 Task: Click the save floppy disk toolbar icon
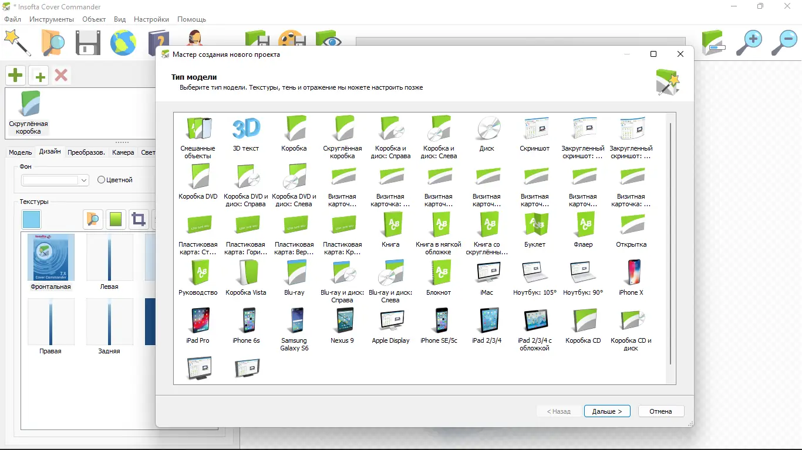87,43
